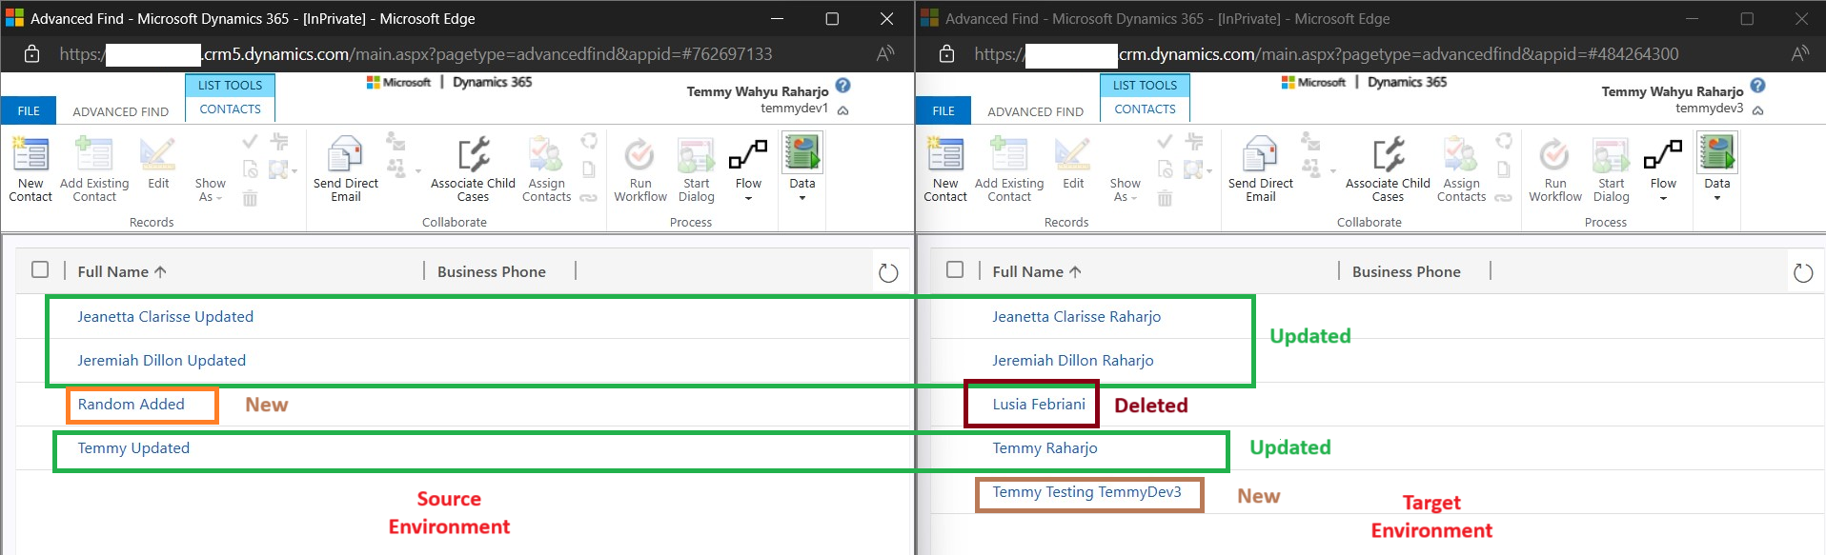This screenshot has height=555, width=1826.
Task: Click Associate Child Cases in source window
Action: (x=473, y=169)
